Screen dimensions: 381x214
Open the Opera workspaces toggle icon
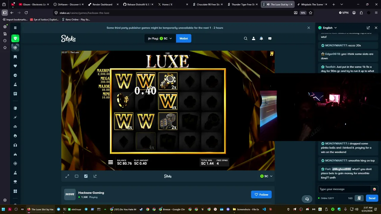click(x=5, y=13)
